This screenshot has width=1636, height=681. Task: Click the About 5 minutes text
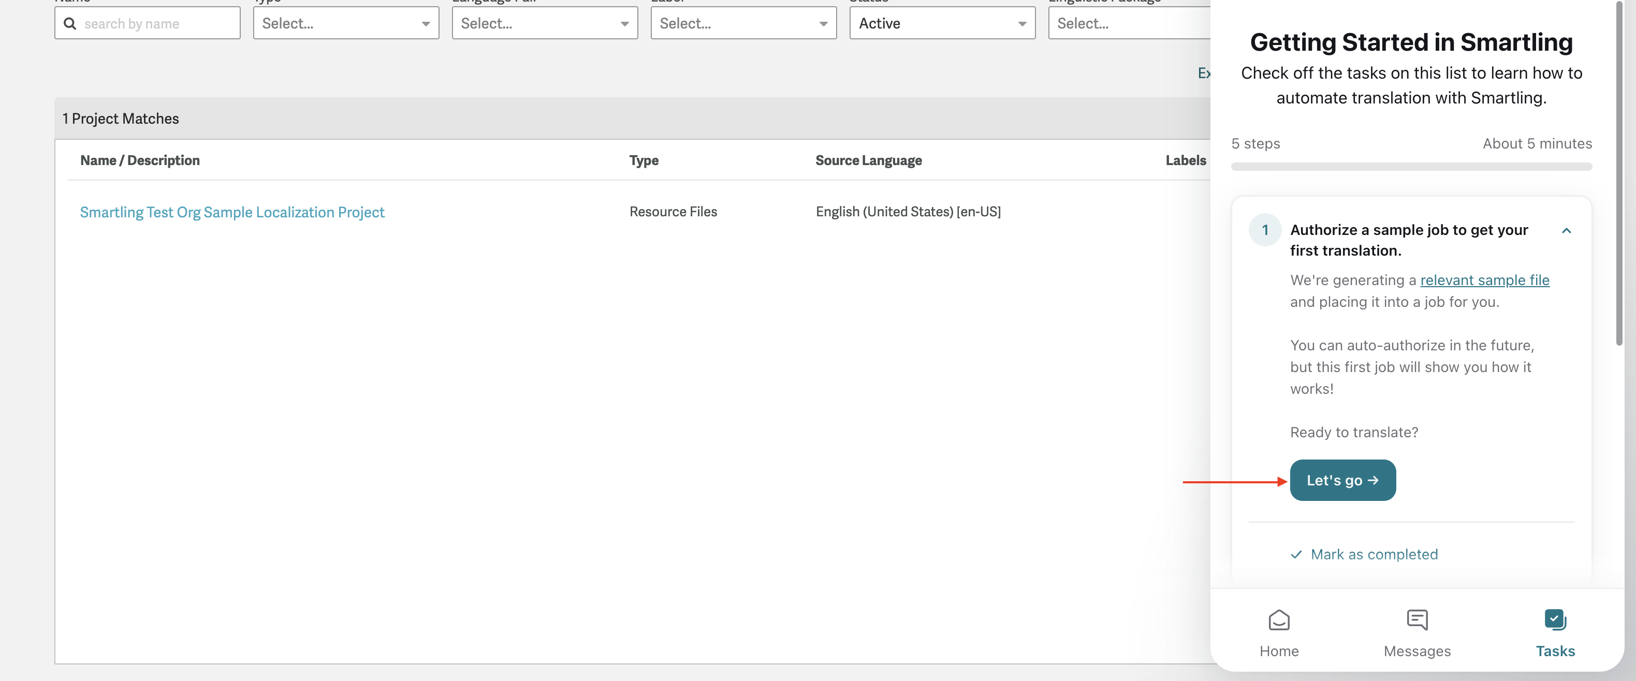click(x=1537, y=143)
